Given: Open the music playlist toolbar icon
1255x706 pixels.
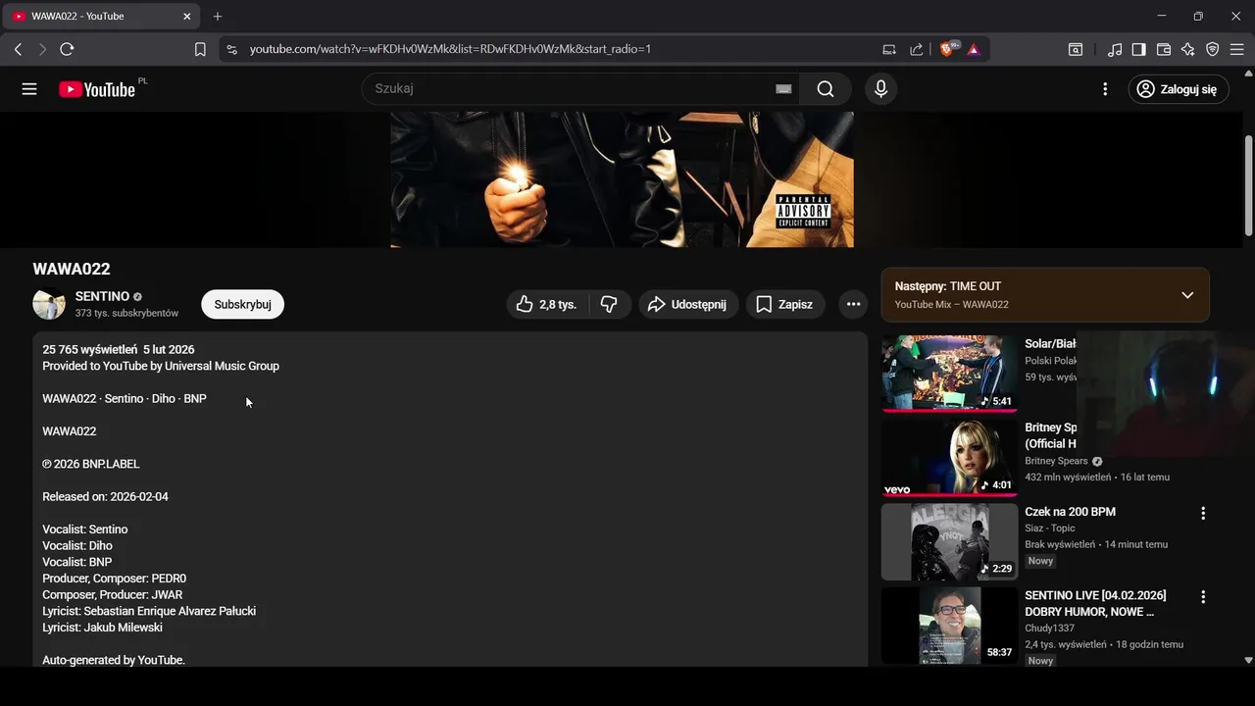Looking at the screenshot, I should 1115,49.
